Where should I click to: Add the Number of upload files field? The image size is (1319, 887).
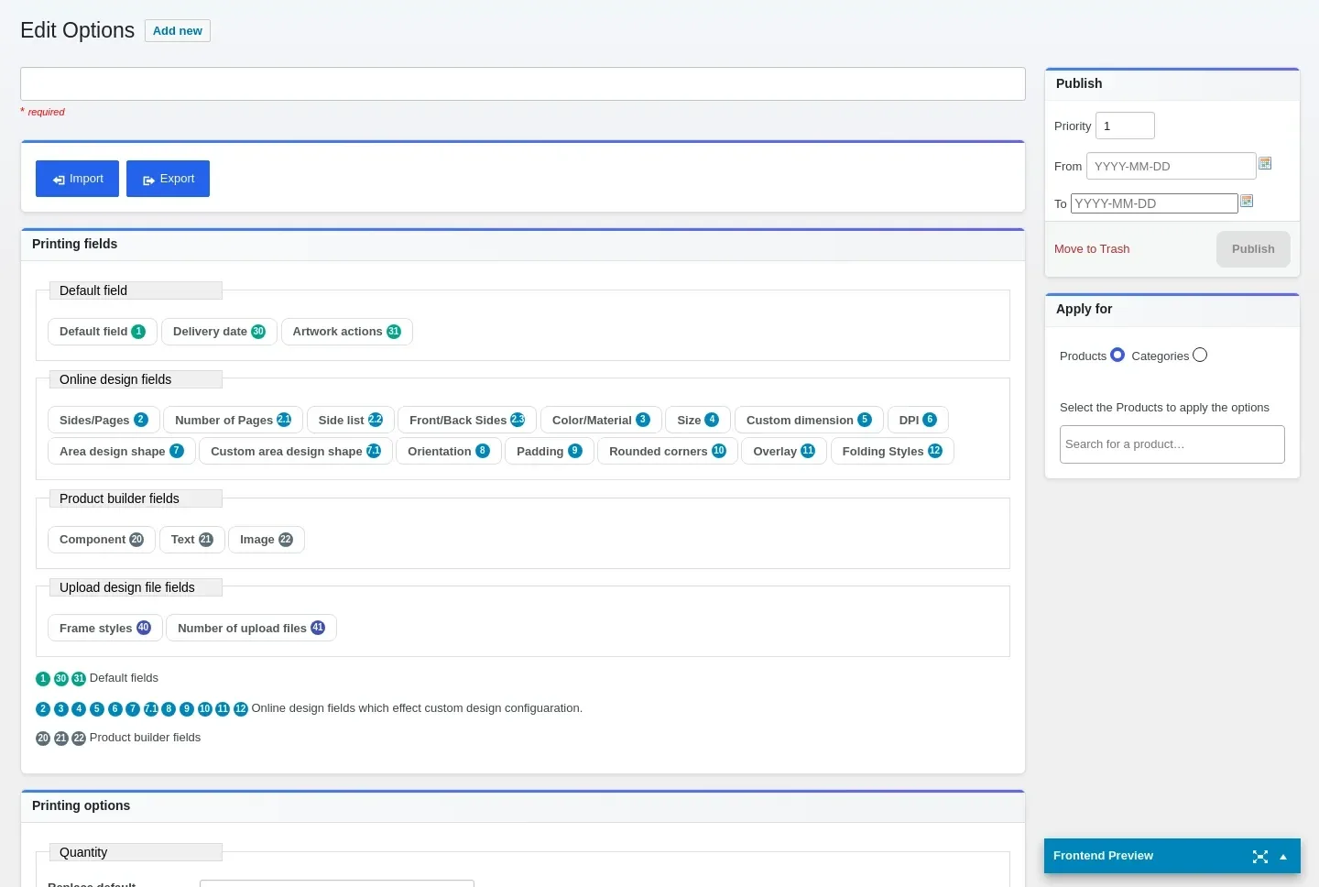pos(251,629)
